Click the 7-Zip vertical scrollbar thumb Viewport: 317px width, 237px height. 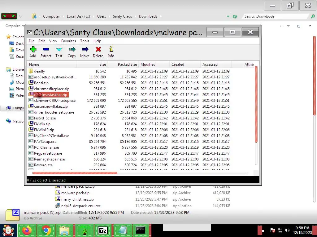coord(256,104)
